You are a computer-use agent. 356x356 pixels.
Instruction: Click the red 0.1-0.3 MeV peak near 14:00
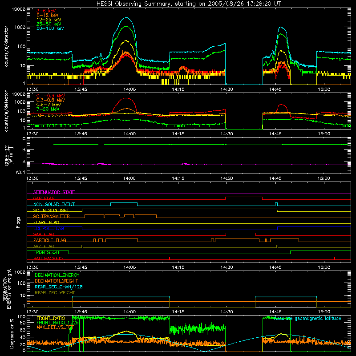coord(126,98)
